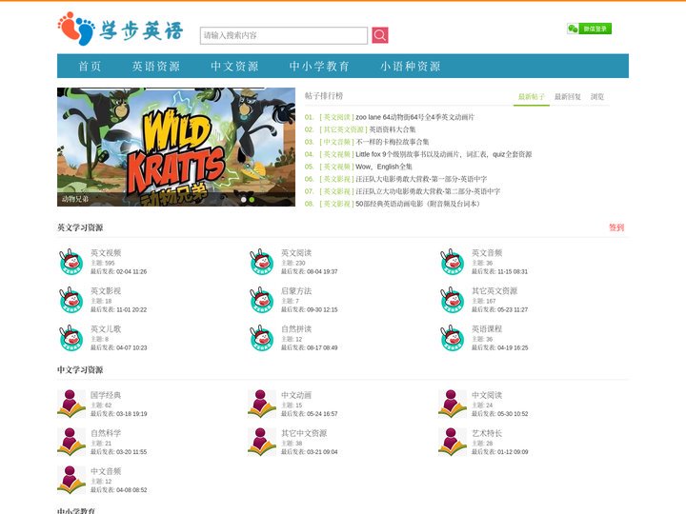Screen dimensions: 686x514
Task: Open the 自然科学 forum title
Action: pyautogui.click(x=106, y=433)
